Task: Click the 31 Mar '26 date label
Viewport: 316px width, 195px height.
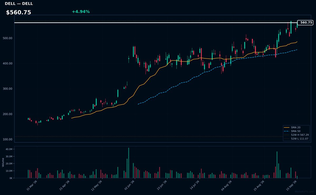Action: tap(32, 186)
